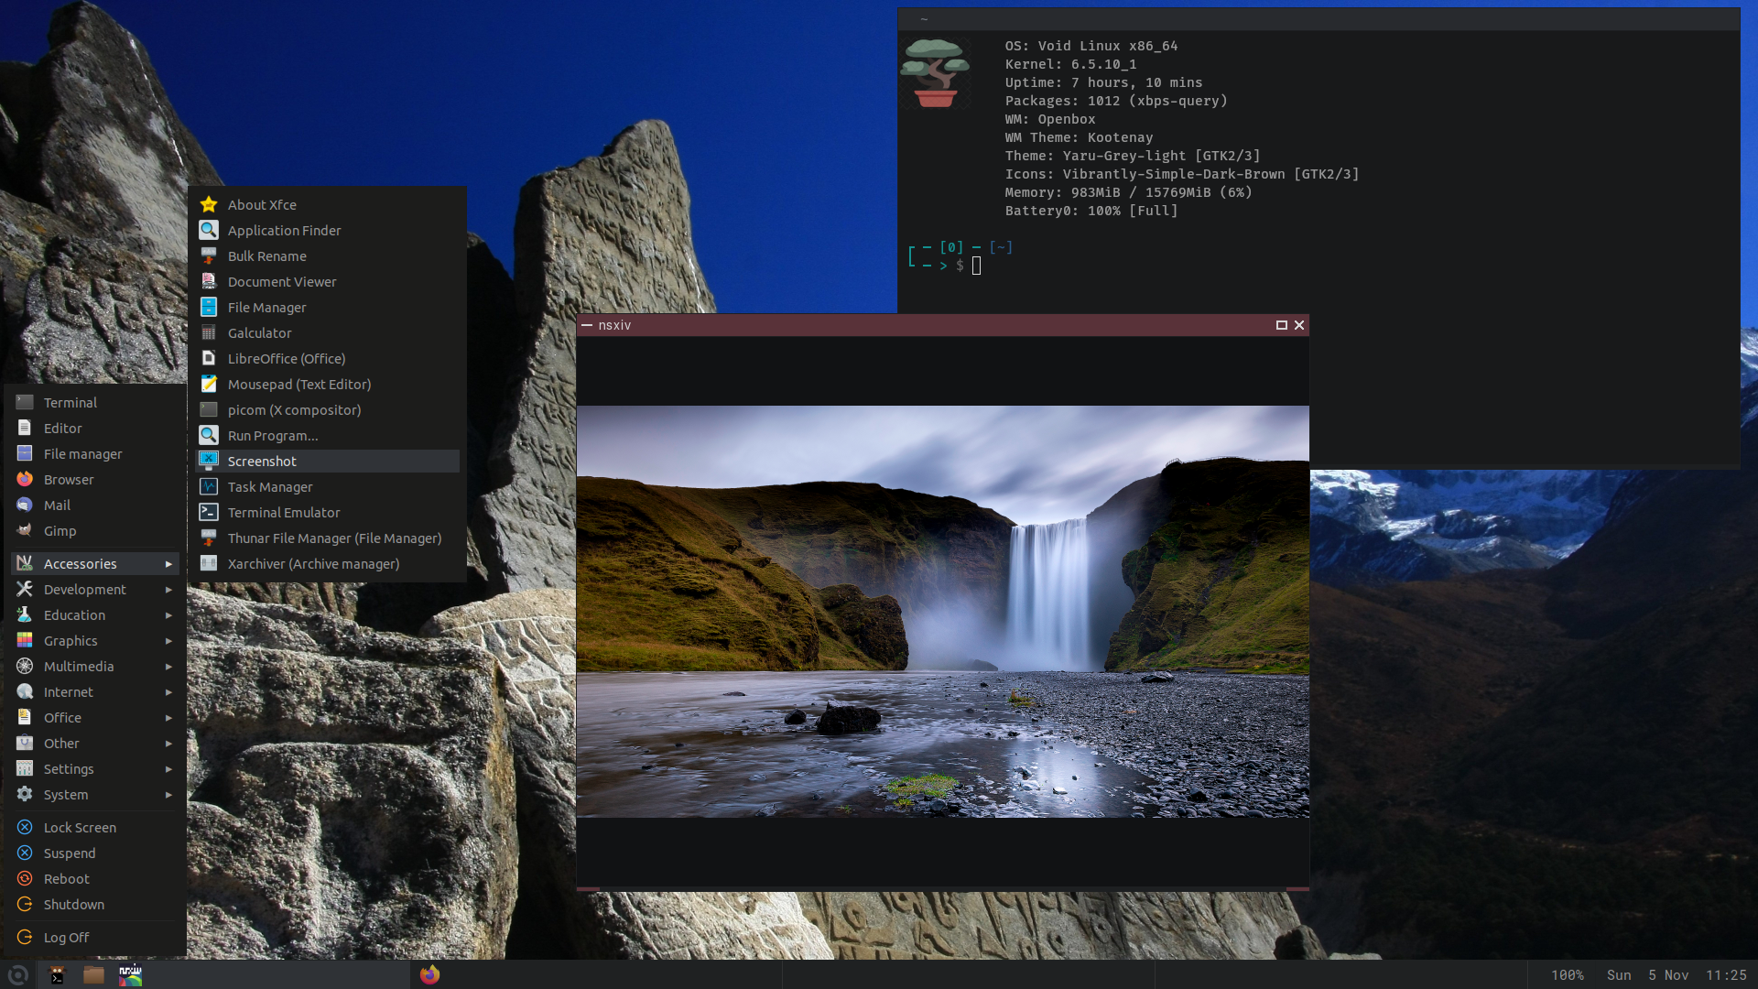Viewport: 1758px width, 989px height.
Task: Open File Manager in Accessories submenu
Action: click(328, 308)
